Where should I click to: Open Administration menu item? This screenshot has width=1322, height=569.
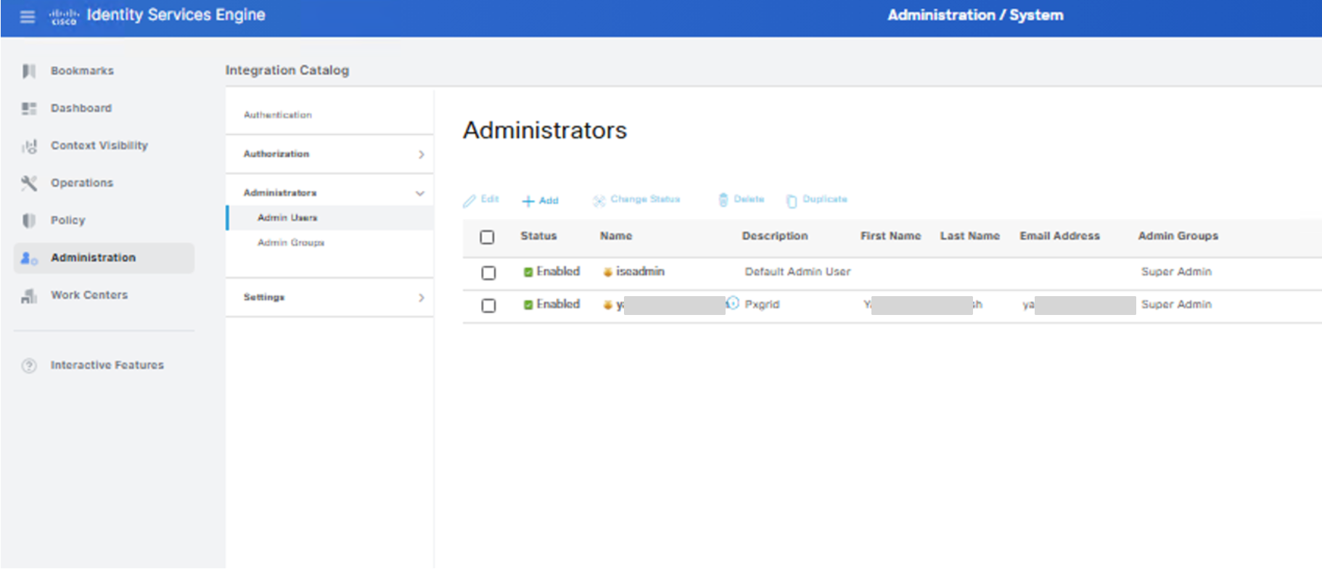[x=104, y=258]
